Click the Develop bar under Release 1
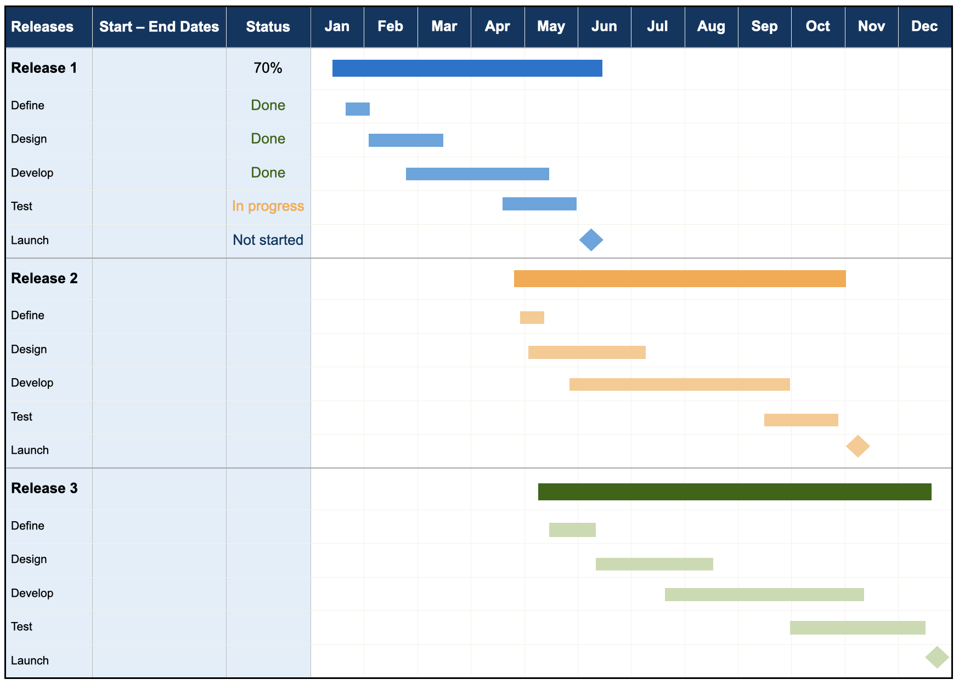 [477, 174]
